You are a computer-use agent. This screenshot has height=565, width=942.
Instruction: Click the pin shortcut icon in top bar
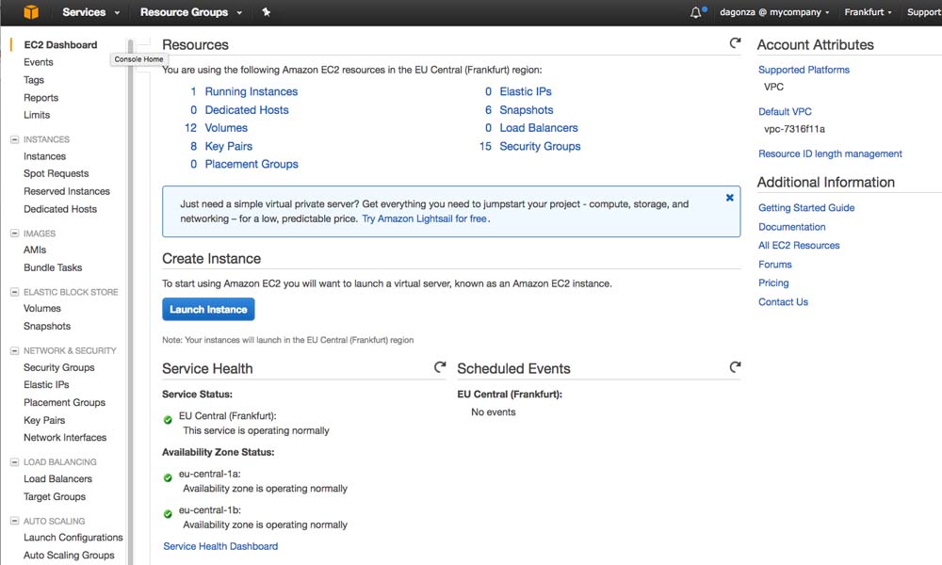pyautogui.click(x=267, y=12)
